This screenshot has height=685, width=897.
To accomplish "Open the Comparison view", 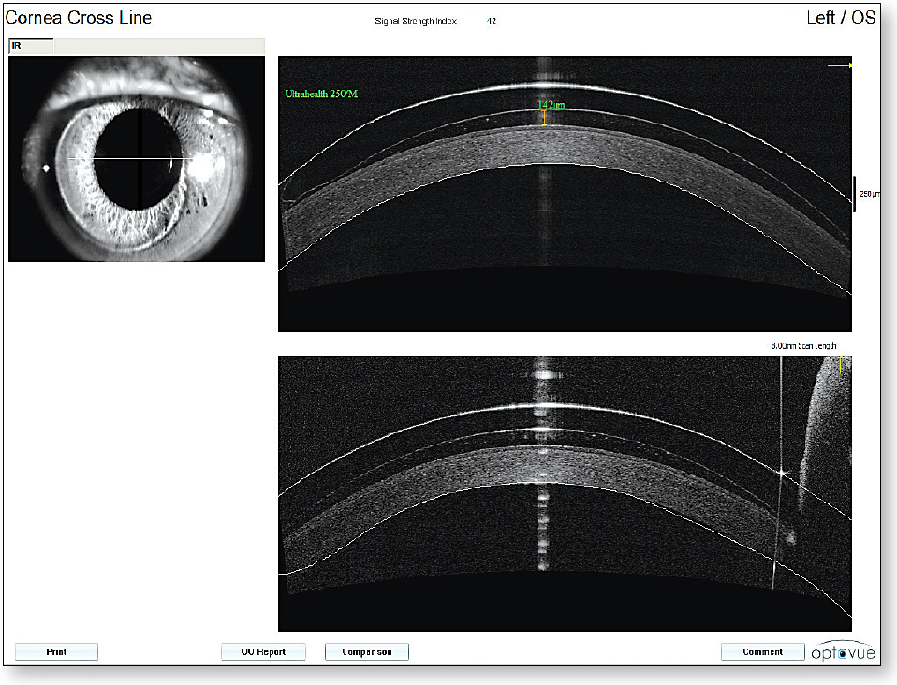I will 366,651.
